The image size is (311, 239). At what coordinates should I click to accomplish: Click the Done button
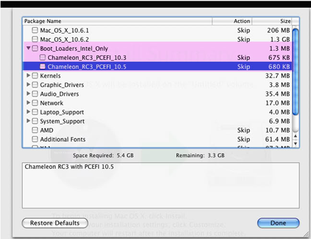278,223
